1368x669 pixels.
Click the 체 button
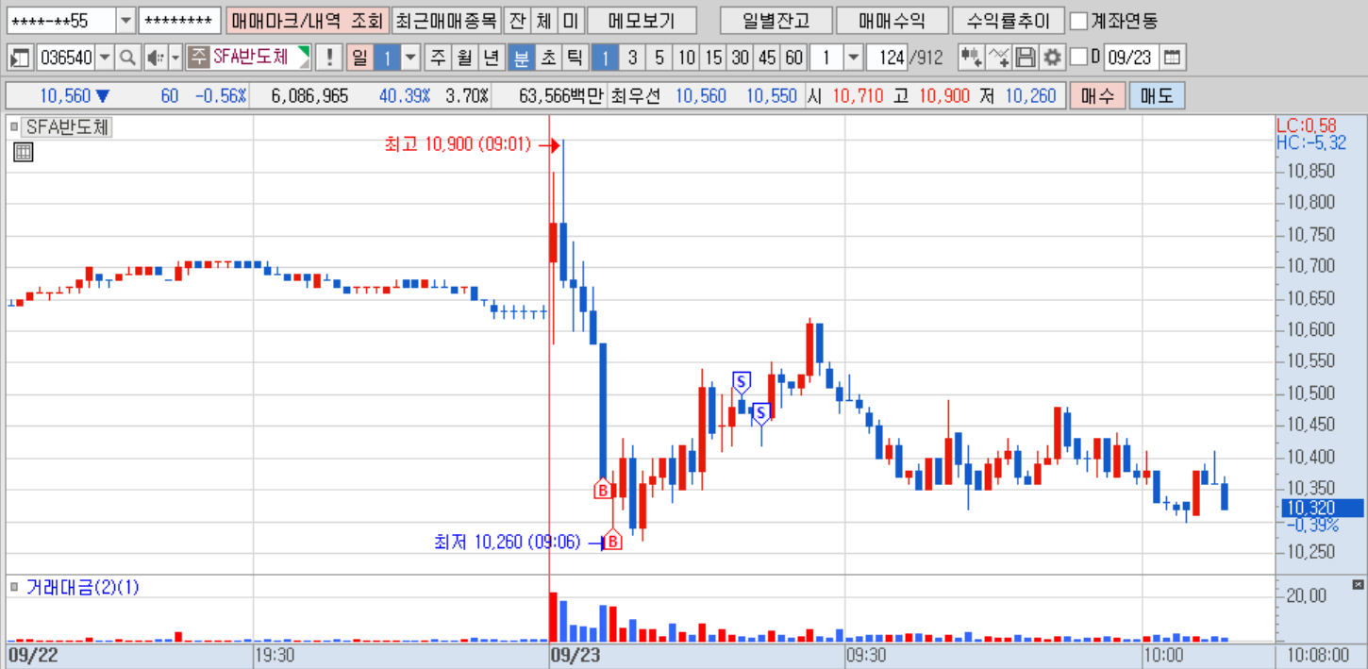pyautogui.click(x=543, y=20)
